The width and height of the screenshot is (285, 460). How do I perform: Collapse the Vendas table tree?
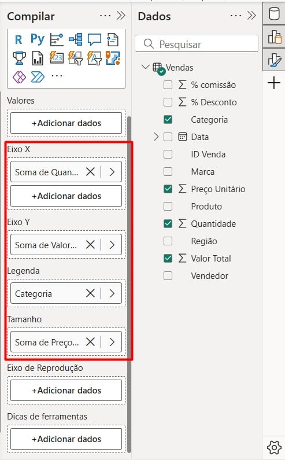tap(145, 67)
